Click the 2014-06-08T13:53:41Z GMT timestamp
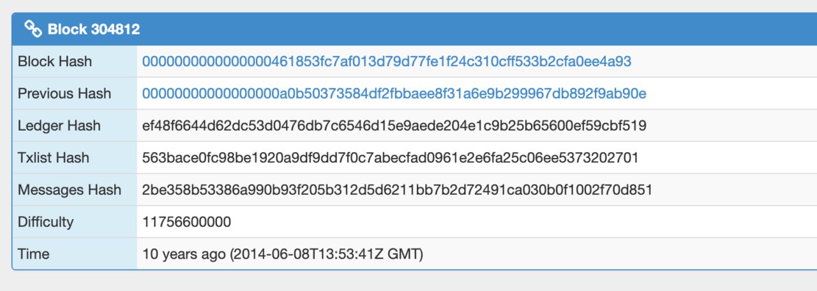This screenshot has width=817, height=291. tap(326, 254)
